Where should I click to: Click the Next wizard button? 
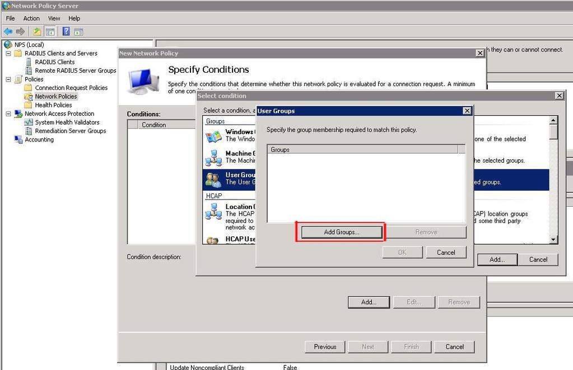[368, 347]
